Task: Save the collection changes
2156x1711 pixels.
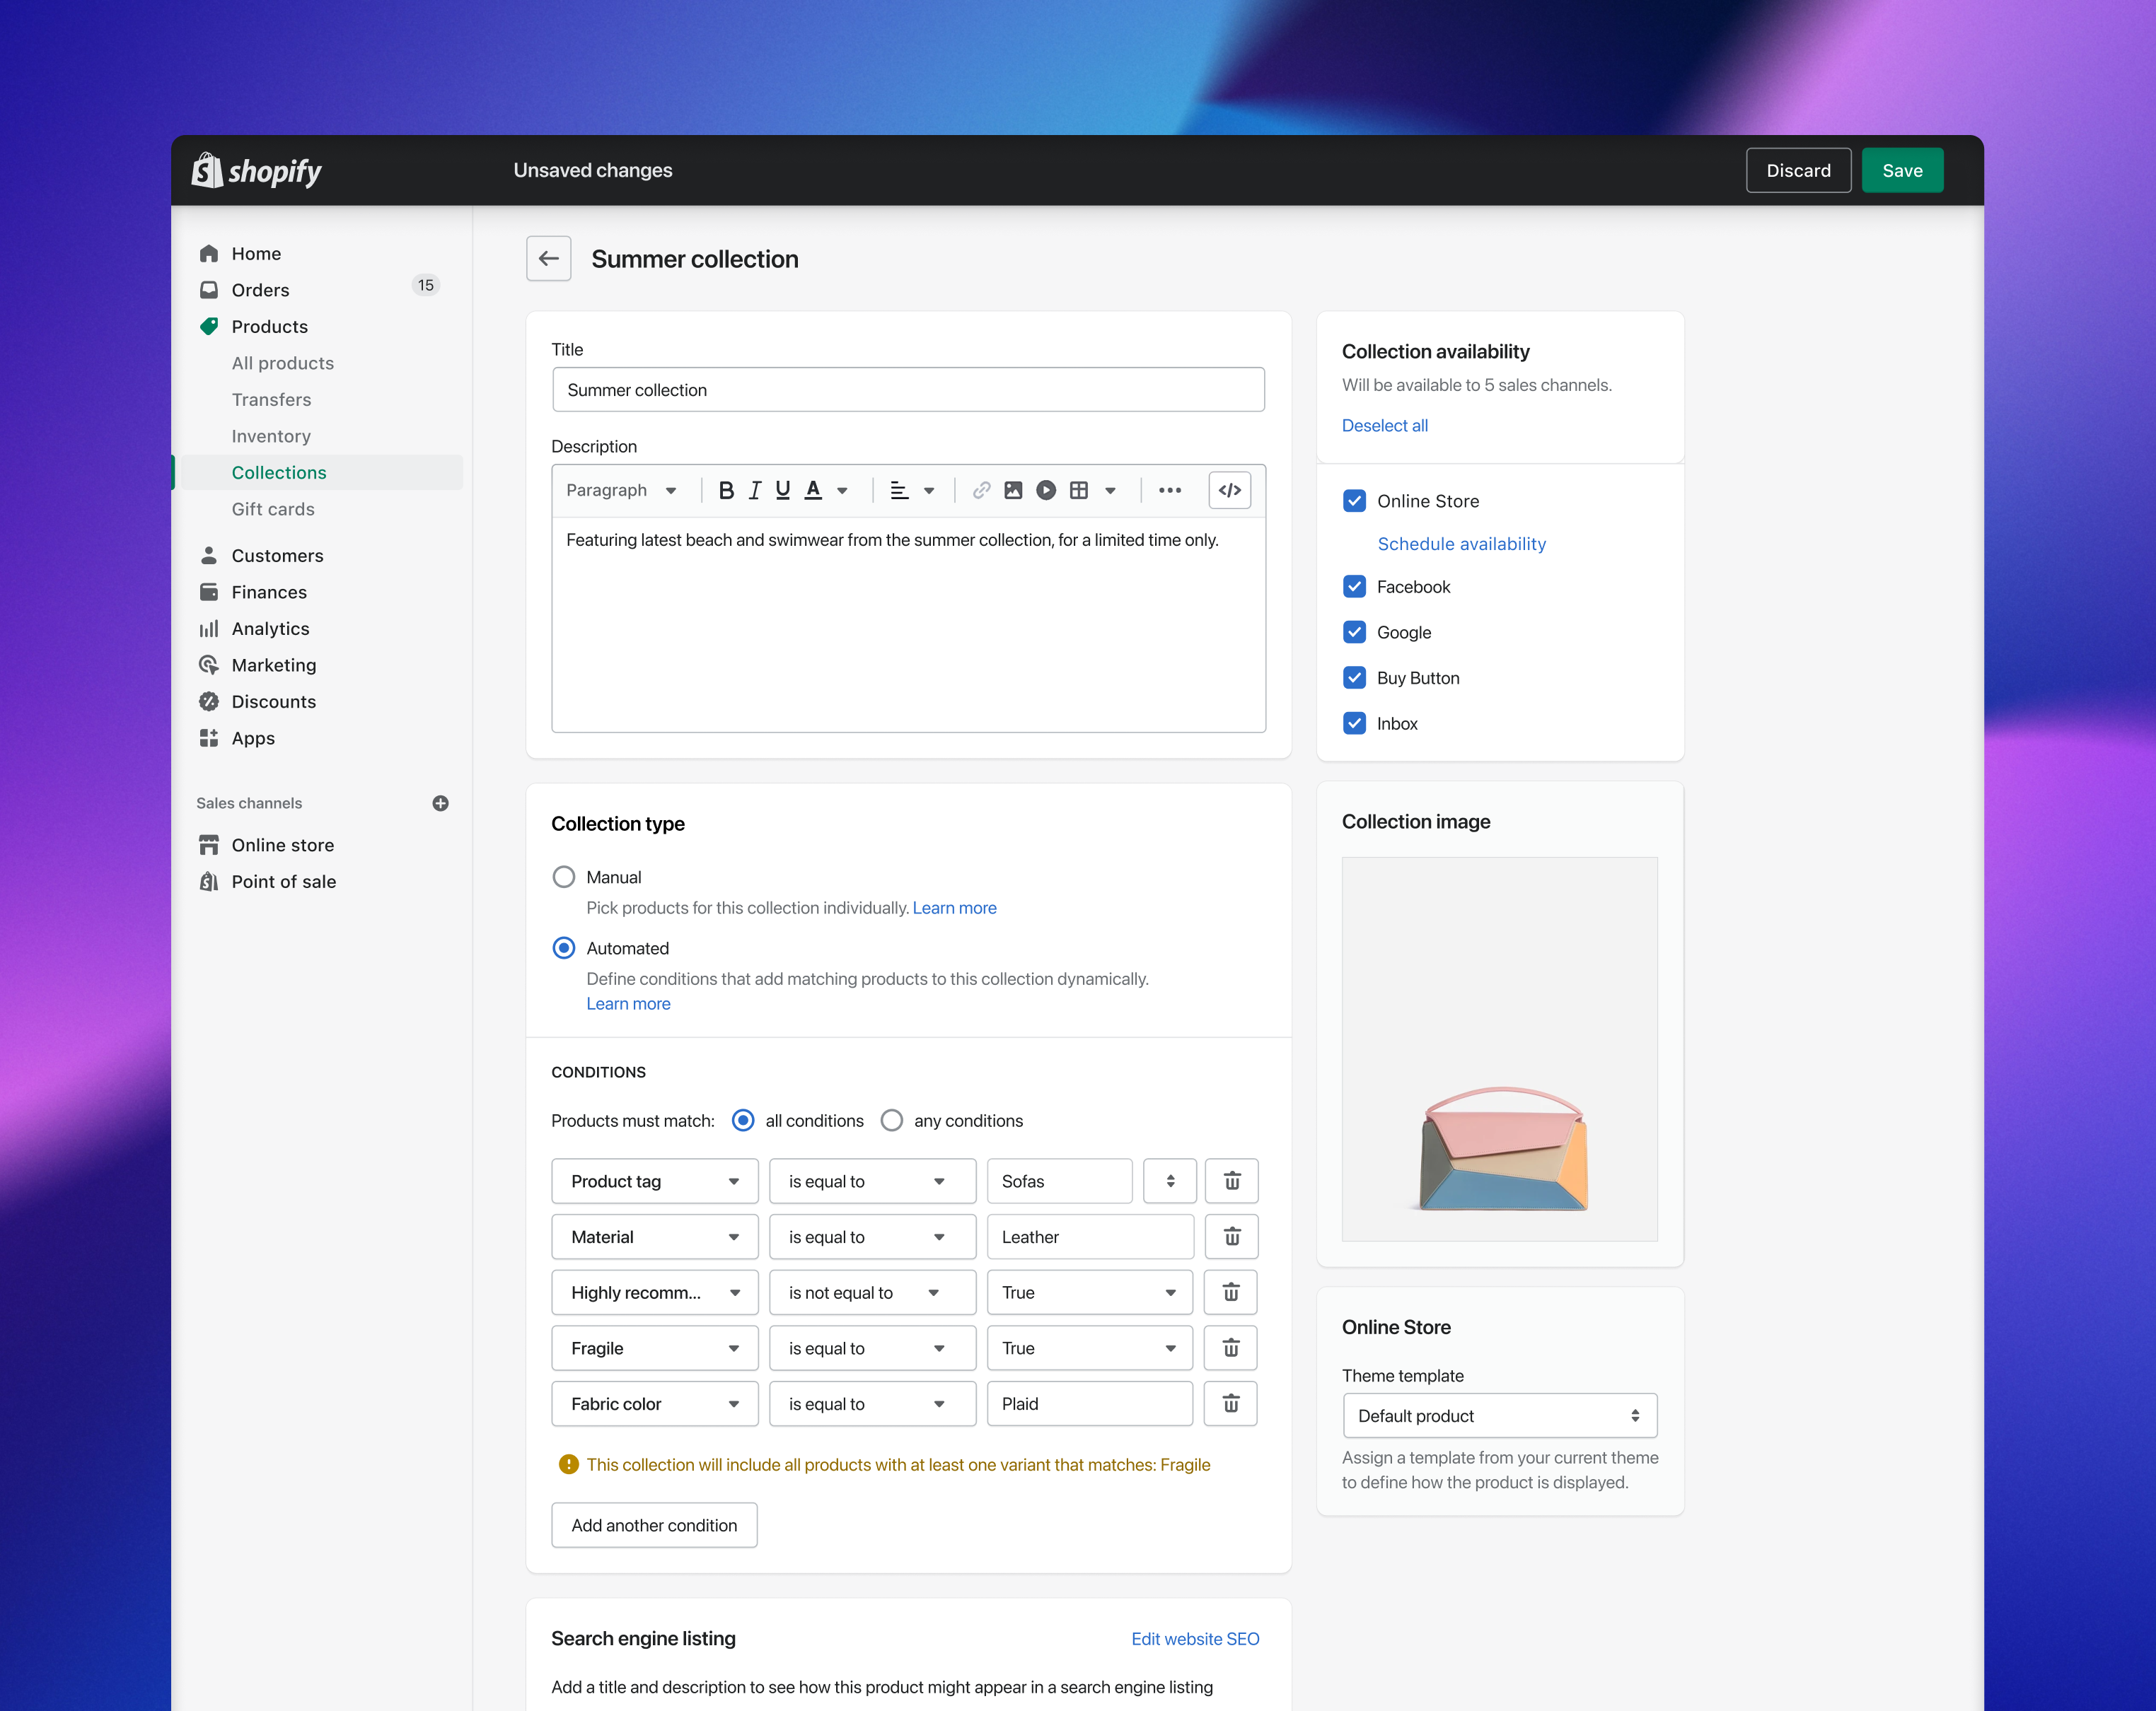Action: [x=1902, y=171]
